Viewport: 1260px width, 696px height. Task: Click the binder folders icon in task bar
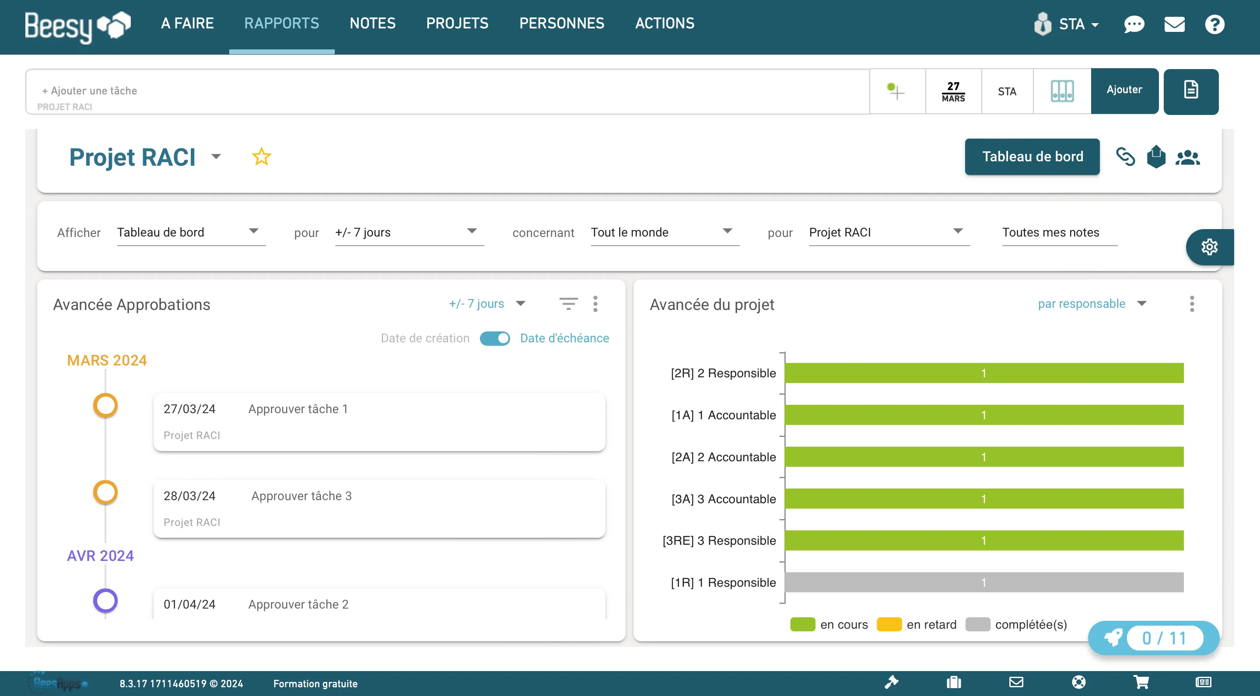(1062, 91)
